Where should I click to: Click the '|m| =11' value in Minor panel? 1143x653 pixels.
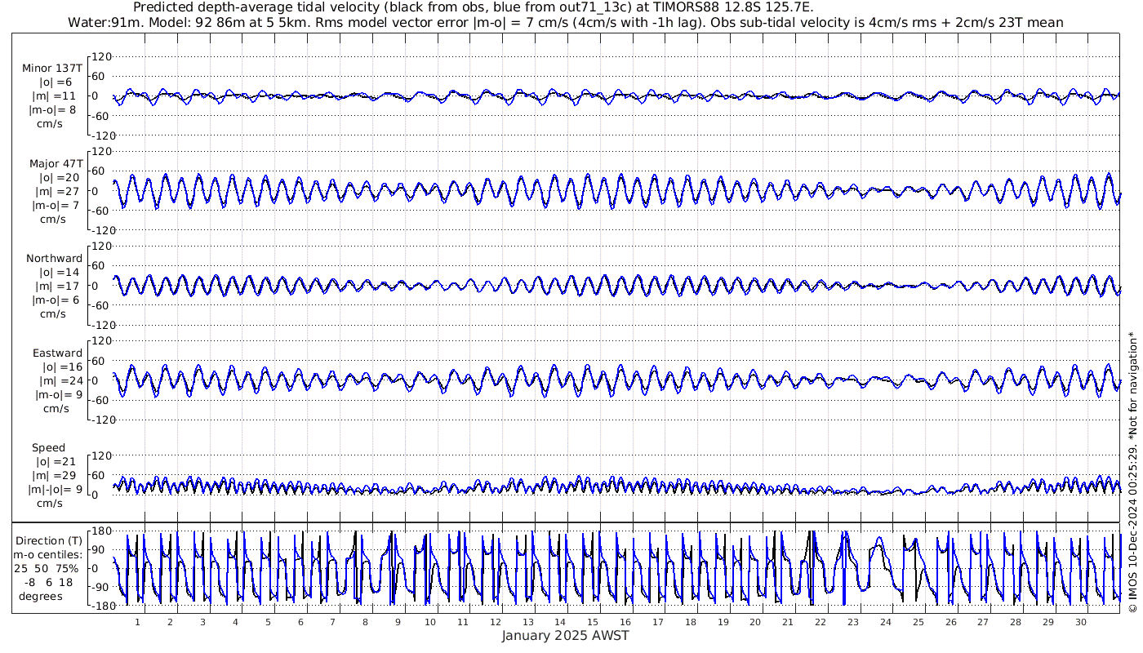[x=59, y=96]
